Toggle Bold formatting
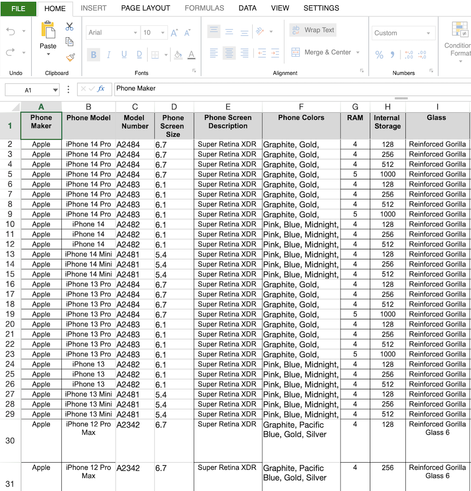Image resolution: width=471 pixels, height=491 pixels. [x=94, y=55]
